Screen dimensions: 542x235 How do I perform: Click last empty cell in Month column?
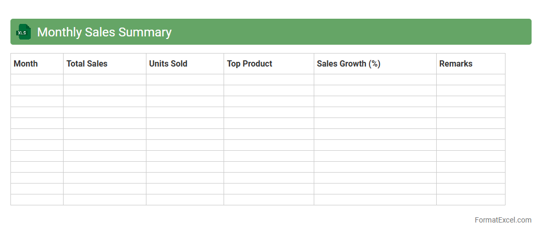pyautogui.click(x=37, y=200)
